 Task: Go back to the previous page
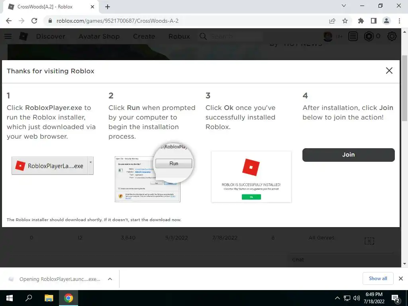click(x=9, y=21)
